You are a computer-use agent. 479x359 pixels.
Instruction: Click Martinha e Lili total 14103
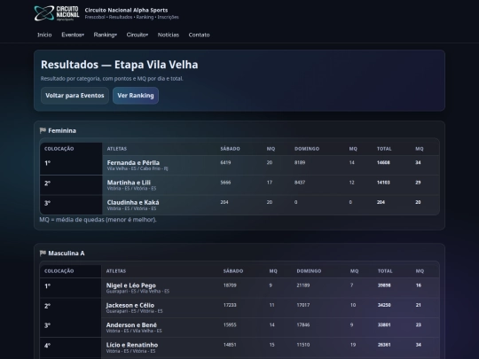click(383, 183)
